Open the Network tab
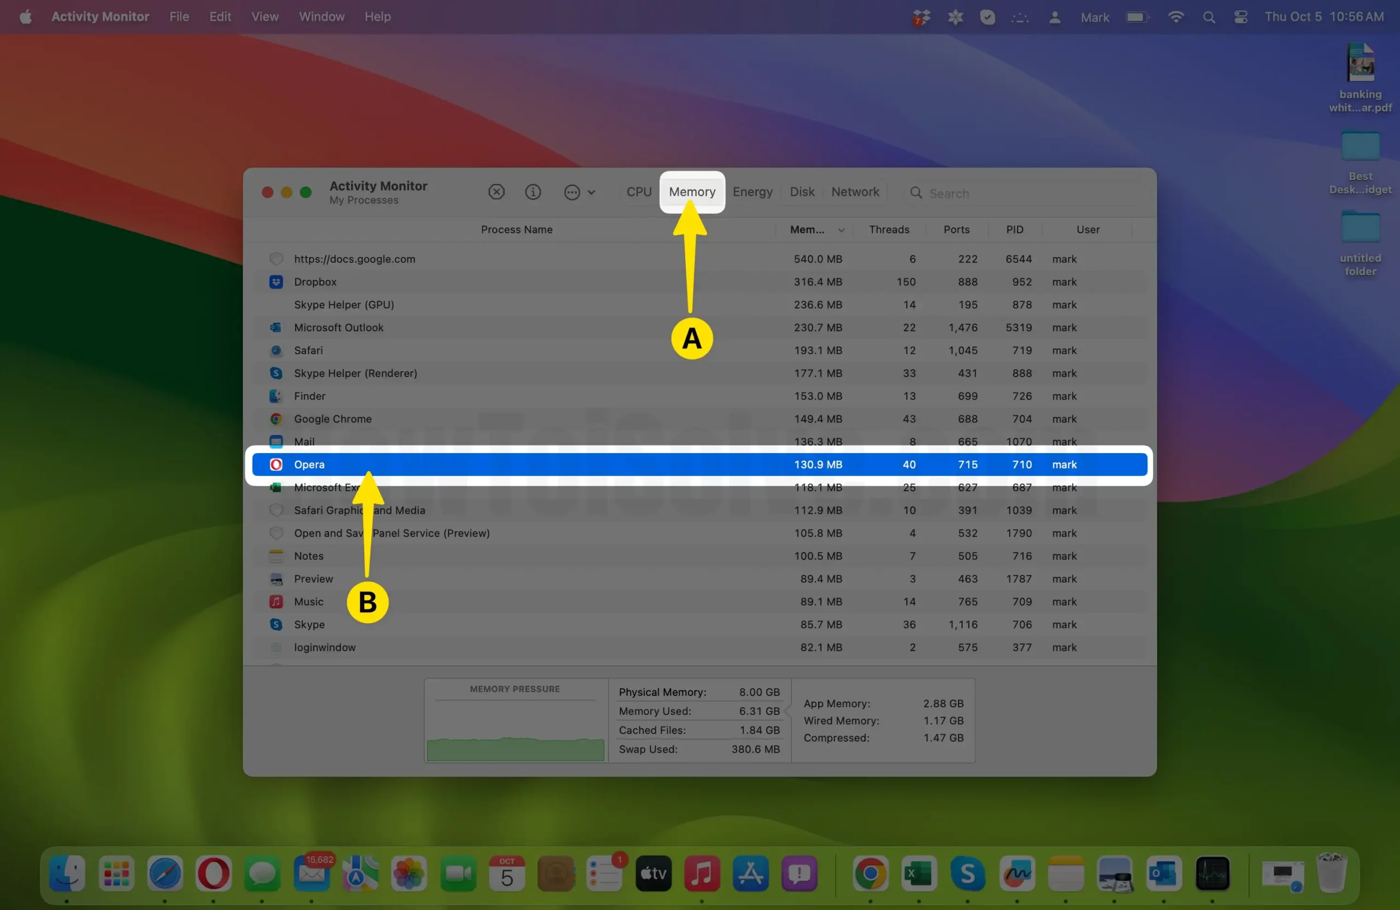Viewport: 1400px width, 910px height. pyautogui.click(x=855, y=192)
